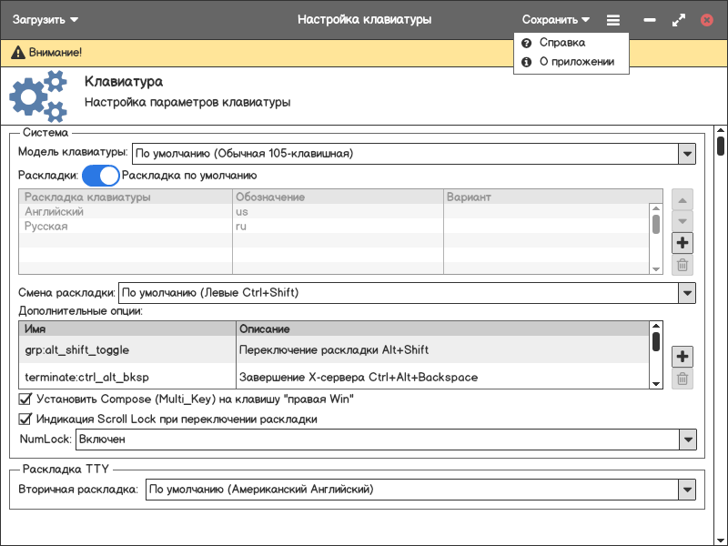Click move-up arrow beside layouts table
The height and width of the screenshot is (546, 728).
(682, 198)
